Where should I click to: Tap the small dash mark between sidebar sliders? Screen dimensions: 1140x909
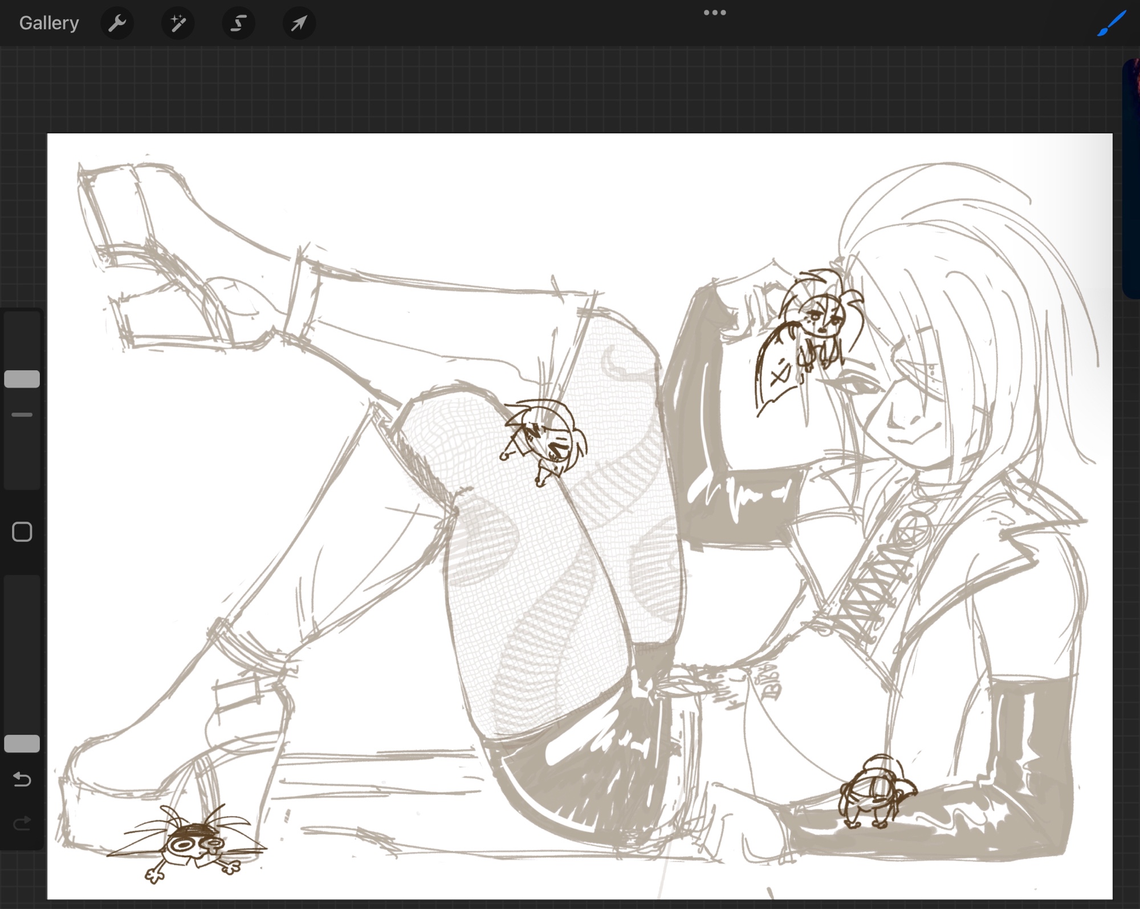(22, 415)
